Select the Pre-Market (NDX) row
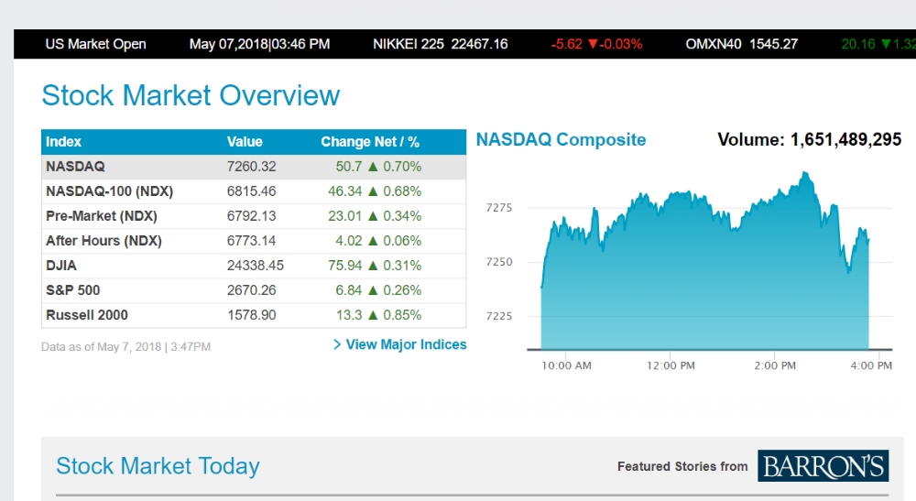Viewport: 916px width, 501px height. [254, 216]
